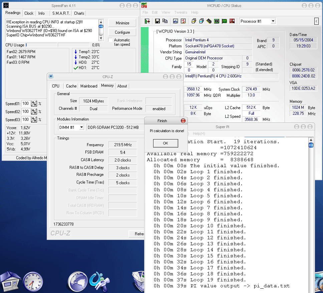Click the SpeedFan log scrollbar down arrow
Image resolution: width=323 pixels, height=293 pixels.
101,38
